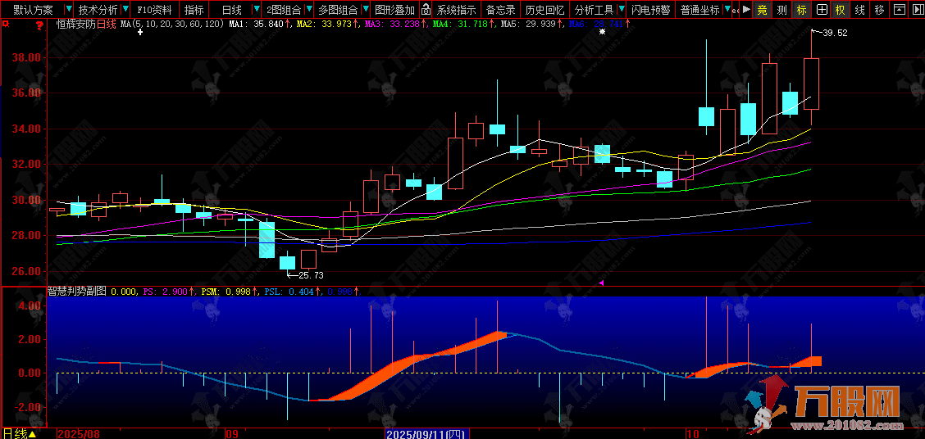925x439 pixels.
Task: Click the 闪电预警 alert button
Action: [x=649, y=10]
